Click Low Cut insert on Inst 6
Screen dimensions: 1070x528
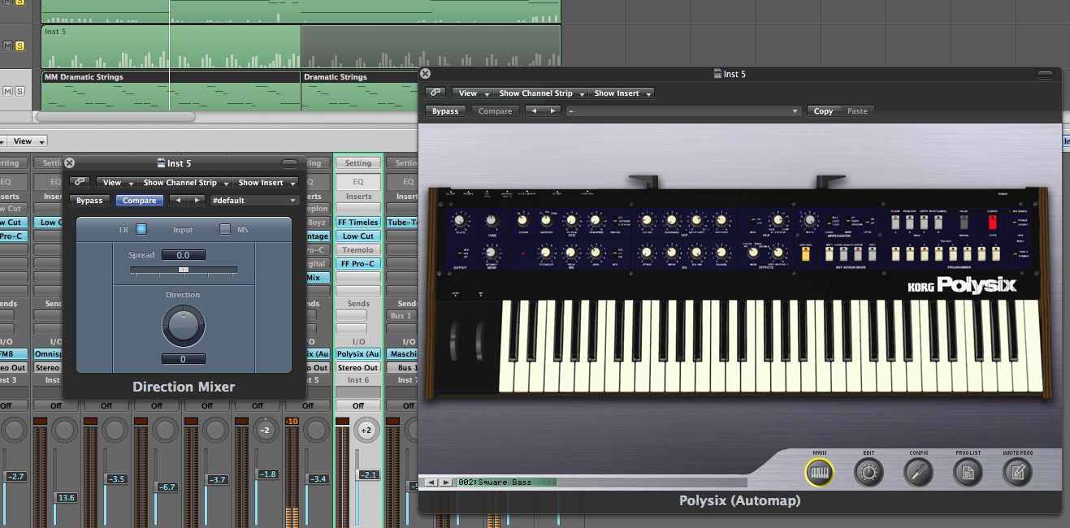point(358,236)
